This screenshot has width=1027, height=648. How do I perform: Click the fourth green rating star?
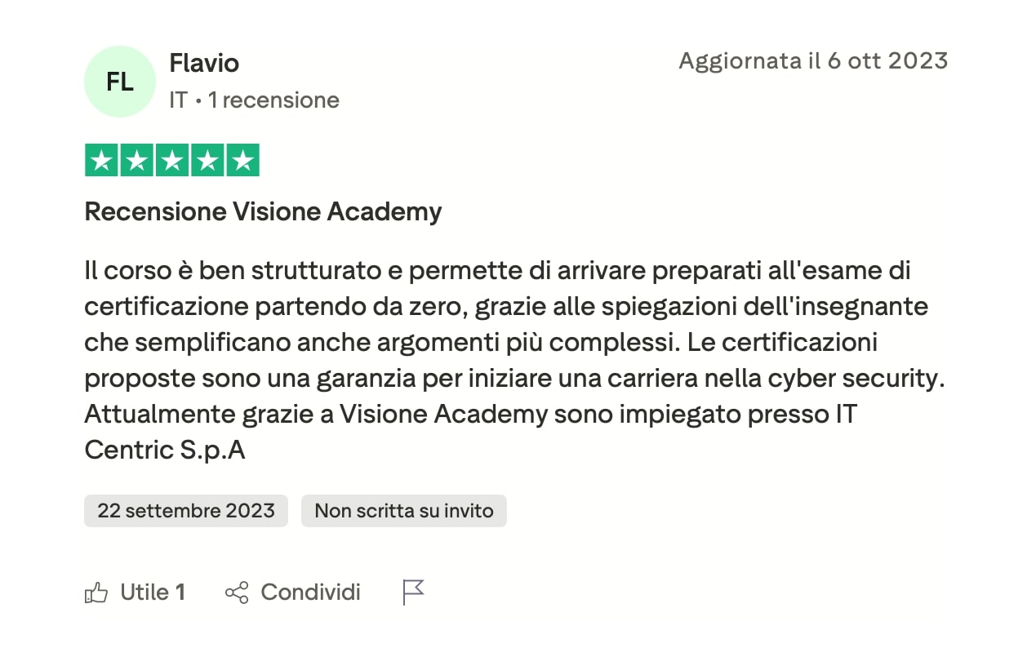coord(207,161)
